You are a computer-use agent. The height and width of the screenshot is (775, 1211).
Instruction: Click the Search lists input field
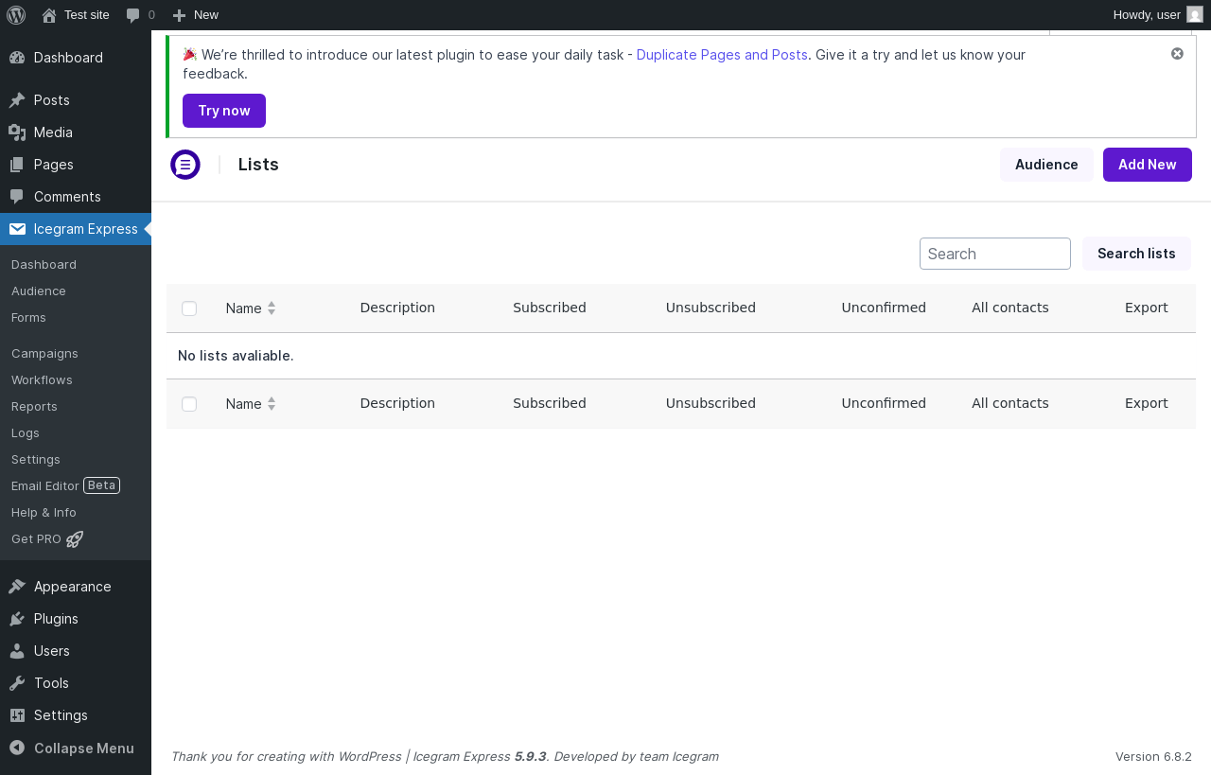click(994, 254)
